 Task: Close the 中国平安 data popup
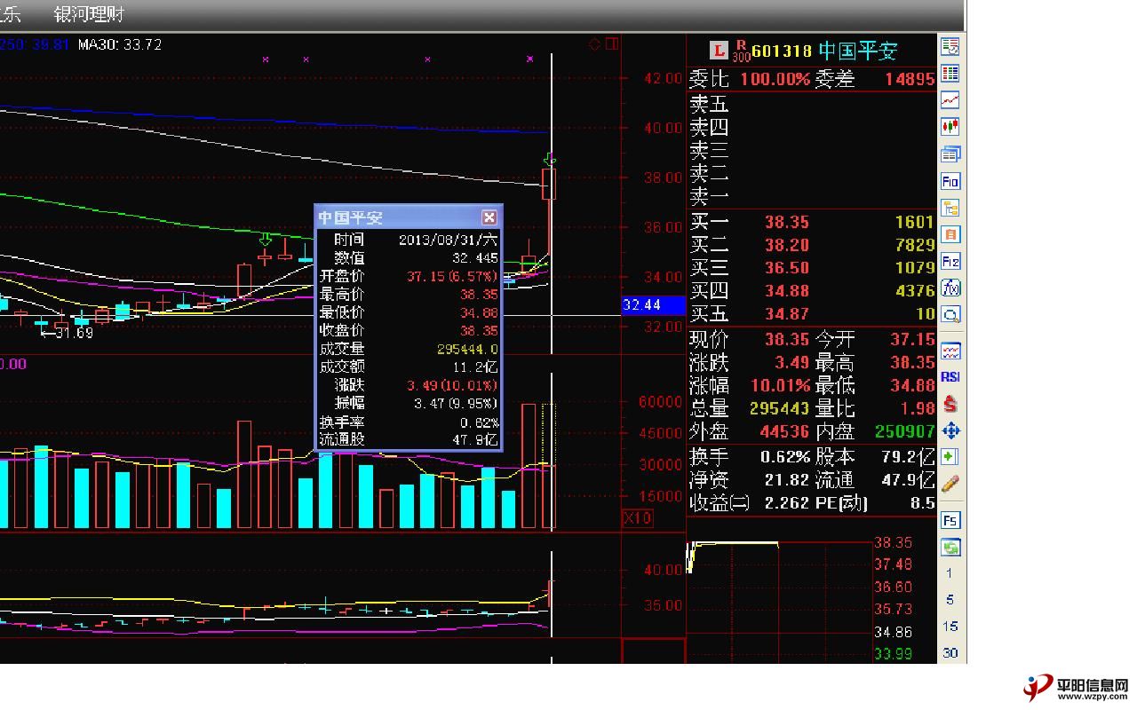point(489,217)
